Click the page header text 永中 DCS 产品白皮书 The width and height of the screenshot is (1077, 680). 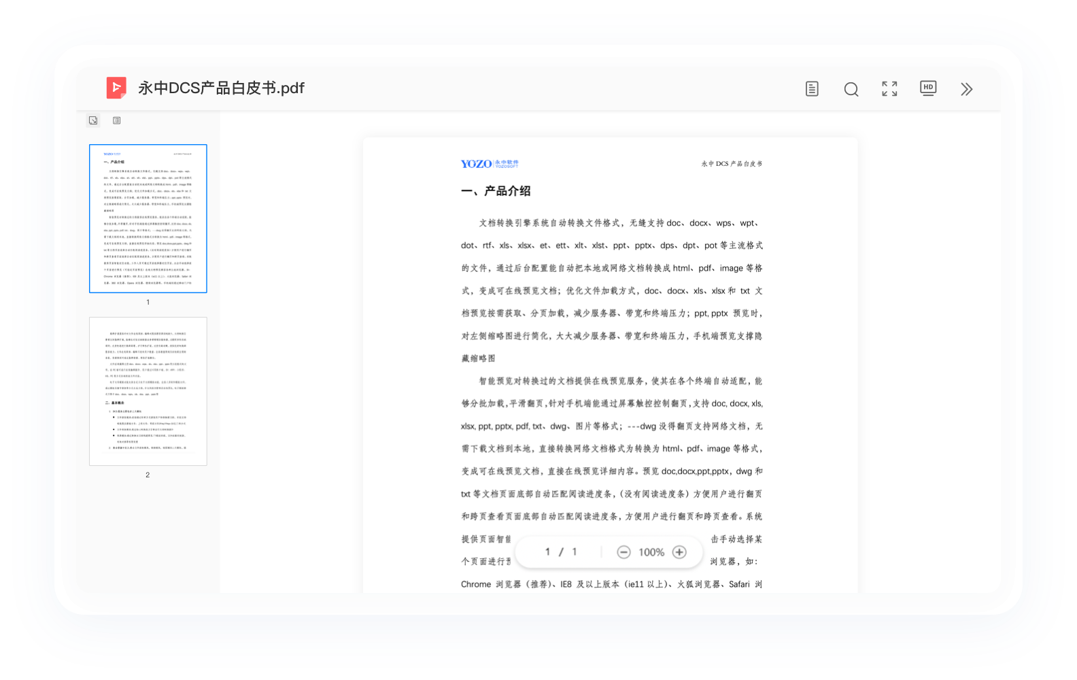[x=732, y=164]
